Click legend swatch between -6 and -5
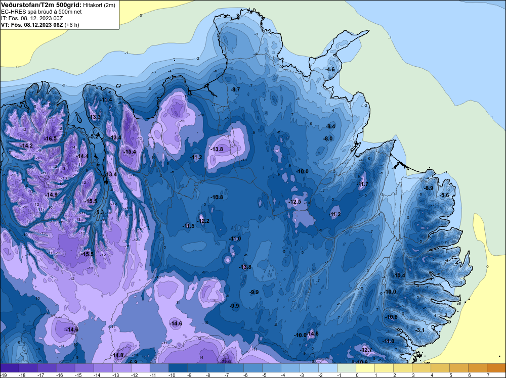 (252, 368)
